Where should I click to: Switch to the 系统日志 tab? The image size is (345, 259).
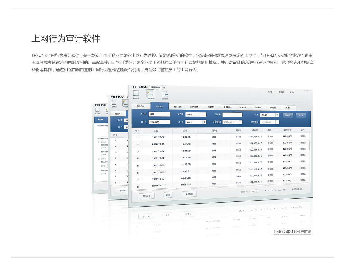[x=141, y=106]
